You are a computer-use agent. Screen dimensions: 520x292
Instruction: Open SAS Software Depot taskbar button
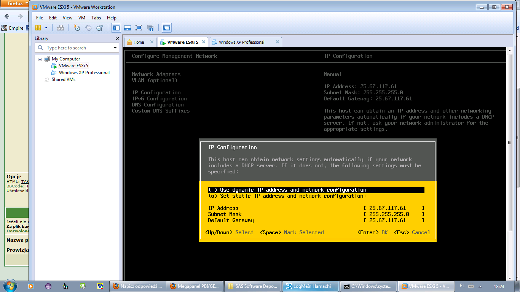[253, 286]
